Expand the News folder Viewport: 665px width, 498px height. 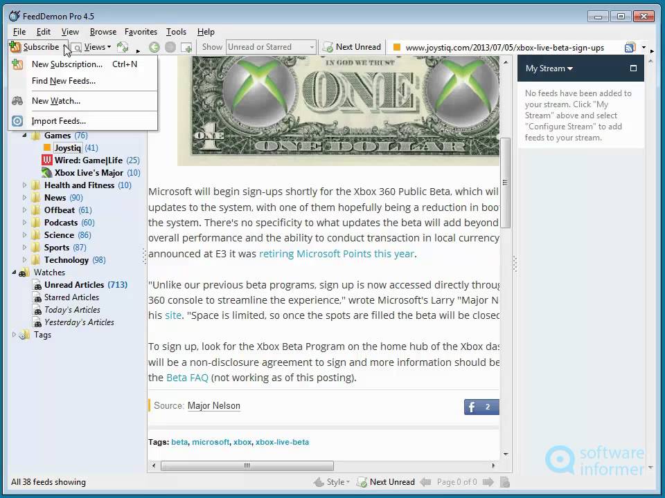[24, 197]
